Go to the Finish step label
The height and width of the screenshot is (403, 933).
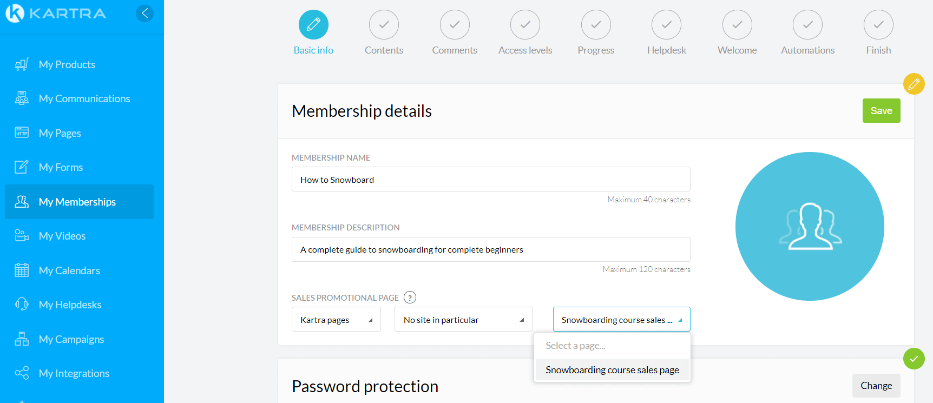tap(878, 50)
